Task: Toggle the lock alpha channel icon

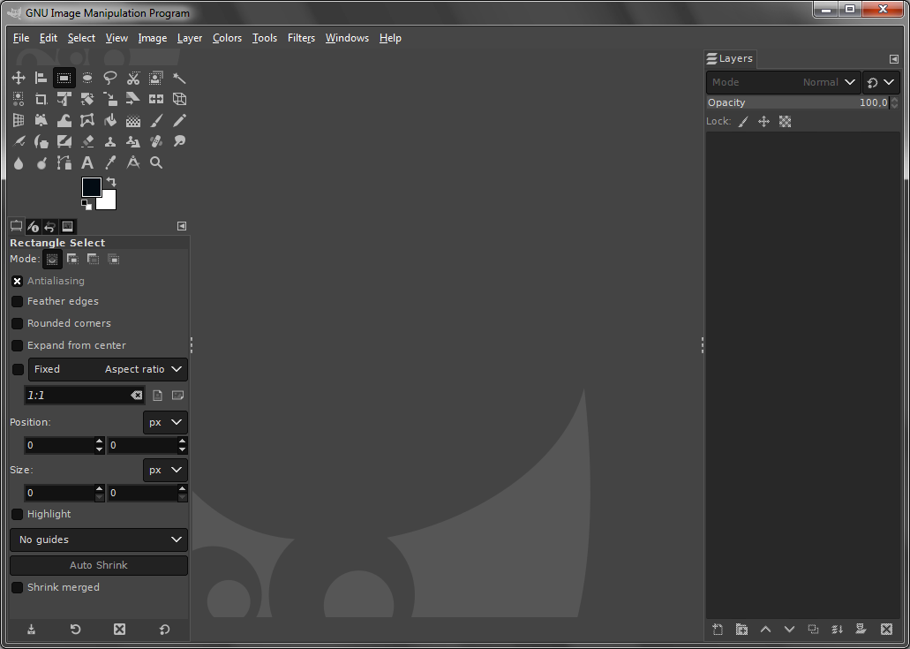Action: [786, 121]
